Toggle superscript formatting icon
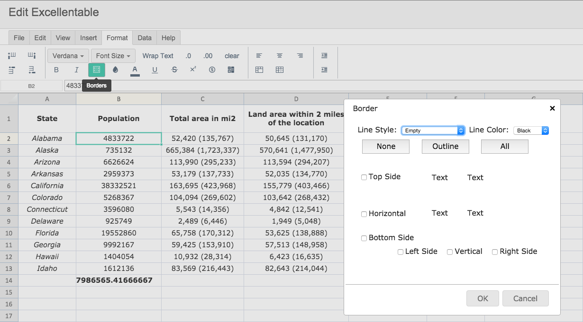Viewport: 583px width, 322px height. pos(193,70)
